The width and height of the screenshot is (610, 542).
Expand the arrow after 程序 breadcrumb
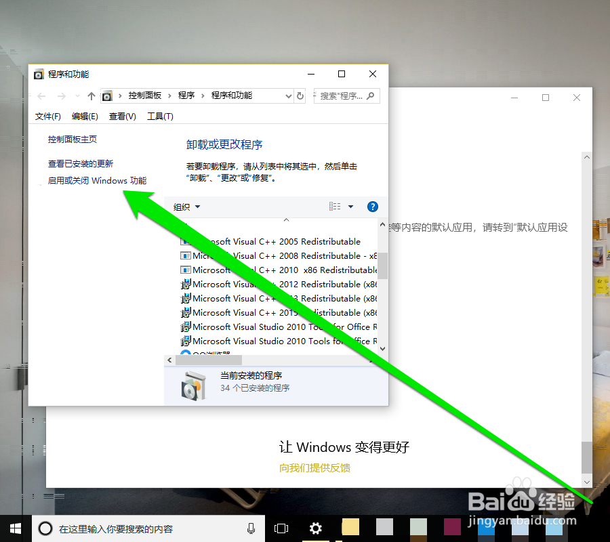pyautogui.click(x=203, y=96)
